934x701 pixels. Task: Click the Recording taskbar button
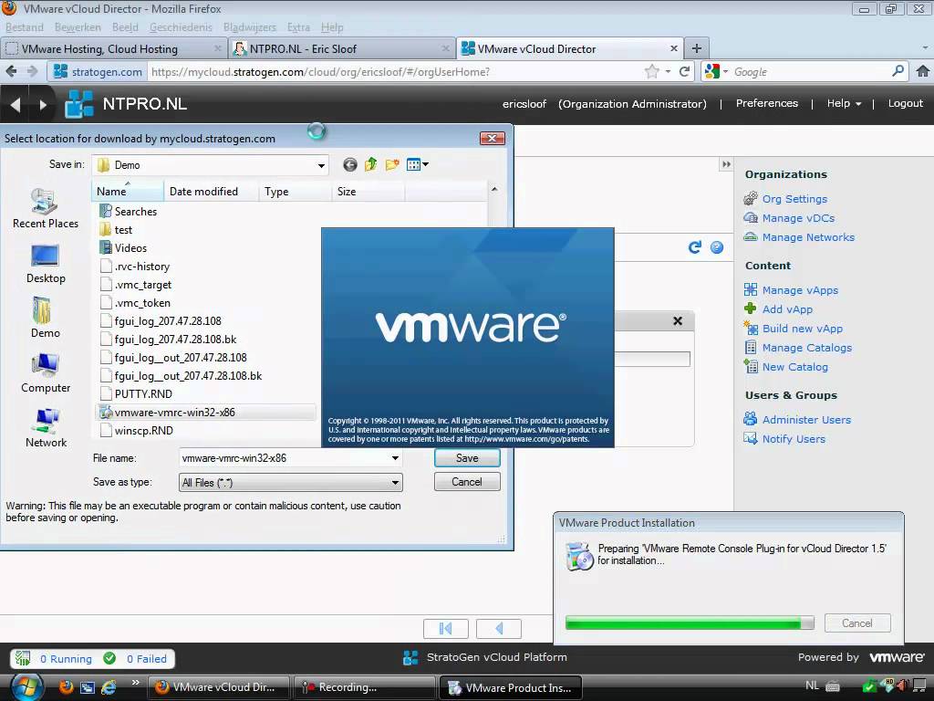363,687
